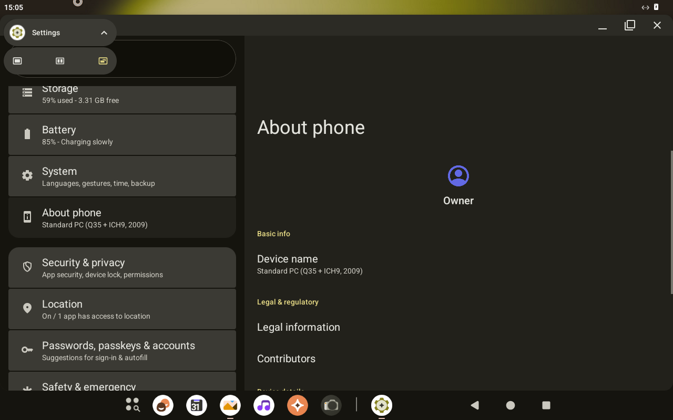The image size is (673, 420).
Task: Open the Camera app from taskbar
Action: [331, 405]
